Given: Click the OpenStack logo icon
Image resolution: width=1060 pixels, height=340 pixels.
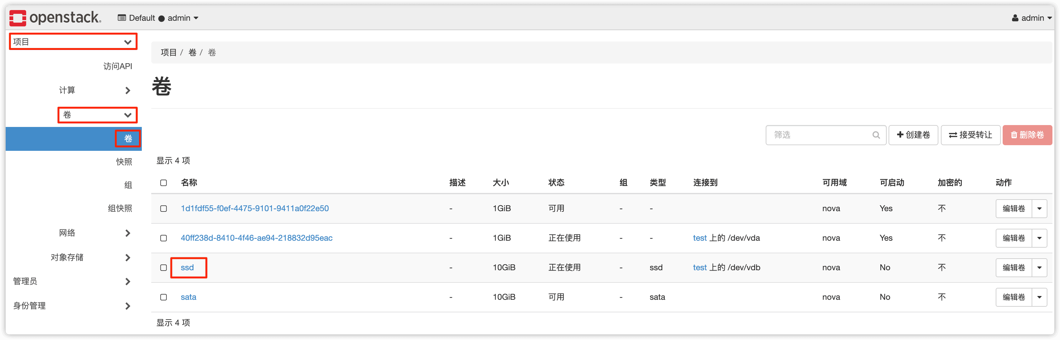Looking at the screenshot, I should tap(18, 18).
